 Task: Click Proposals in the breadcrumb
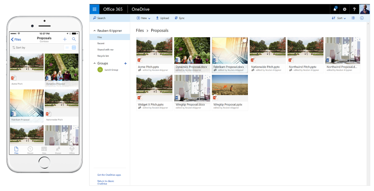pos(160,30)
